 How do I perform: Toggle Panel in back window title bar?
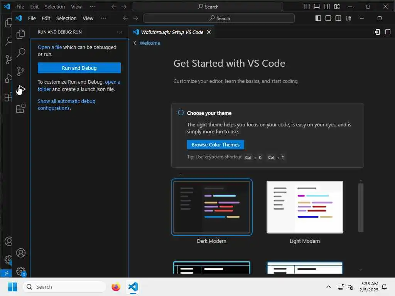click(317, 7)
